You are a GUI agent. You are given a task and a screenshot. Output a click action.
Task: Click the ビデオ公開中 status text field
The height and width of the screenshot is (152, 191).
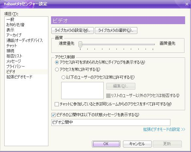pyautogui.click(x=111, y=122)
